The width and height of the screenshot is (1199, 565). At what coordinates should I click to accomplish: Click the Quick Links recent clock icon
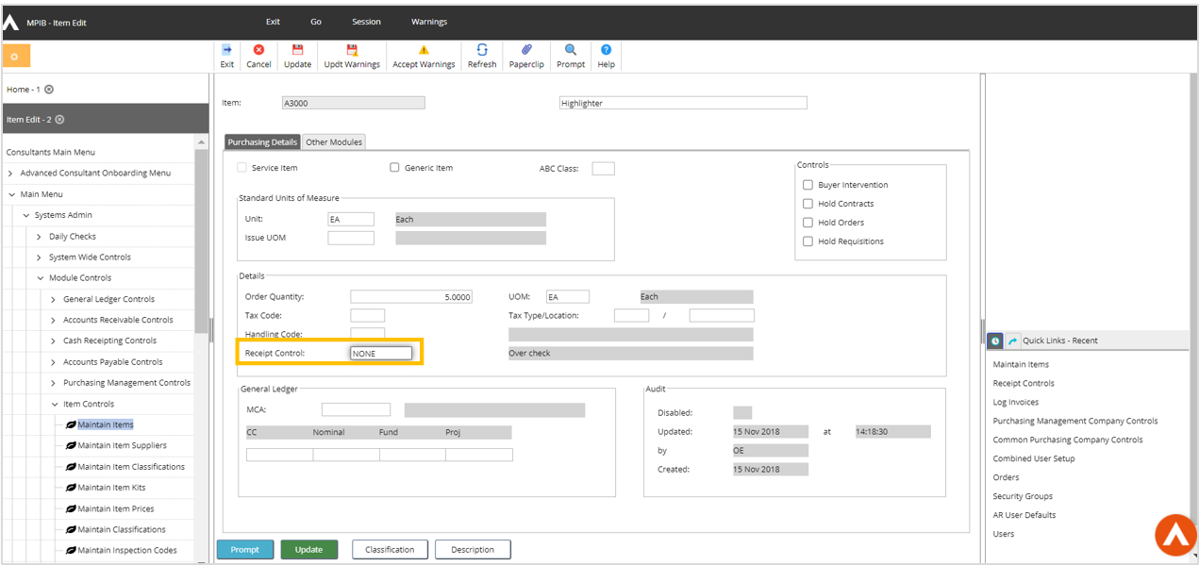point(995,341)
